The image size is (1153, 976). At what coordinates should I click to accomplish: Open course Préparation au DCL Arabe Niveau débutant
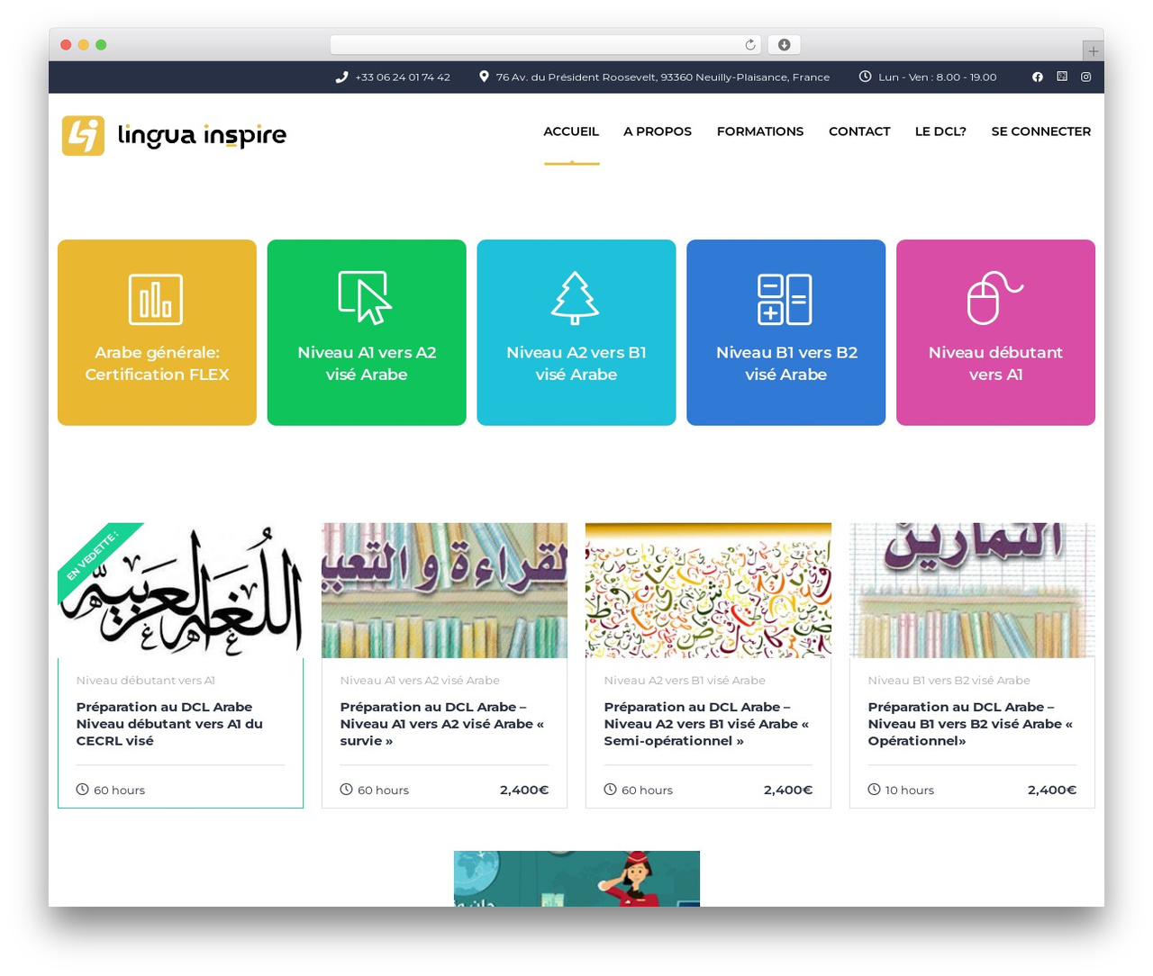[x=169, y=724]
